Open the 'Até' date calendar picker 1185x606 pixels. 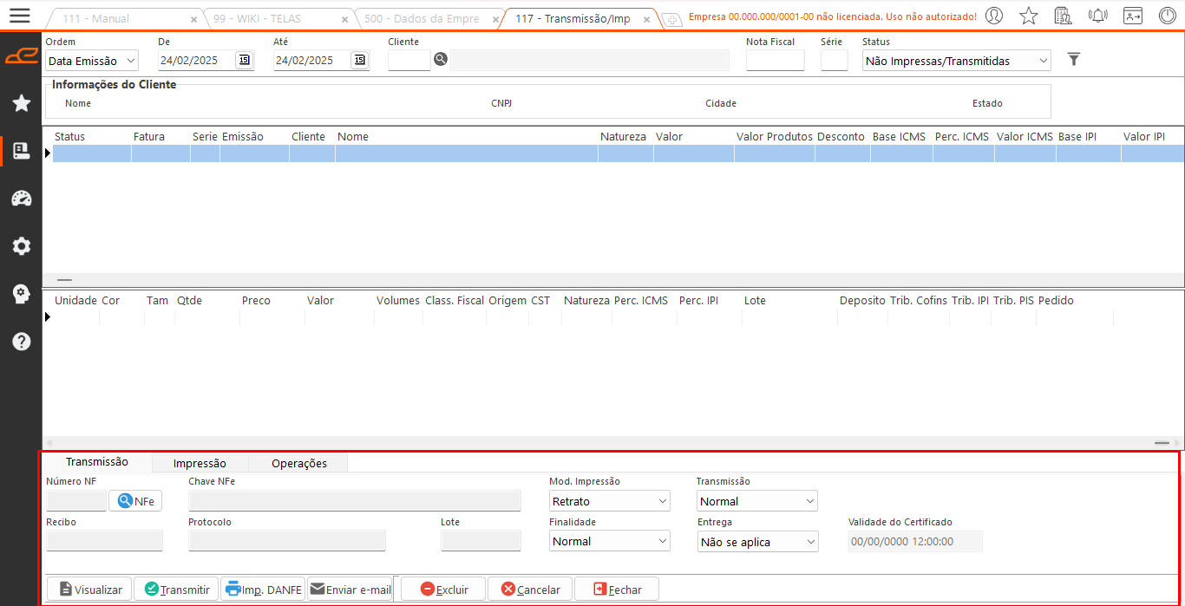point(359,60)
